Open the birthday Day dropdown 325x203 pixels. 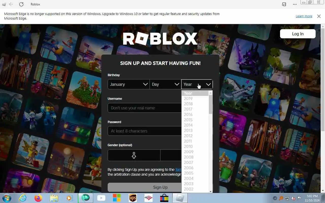click(x=165, y=84)
